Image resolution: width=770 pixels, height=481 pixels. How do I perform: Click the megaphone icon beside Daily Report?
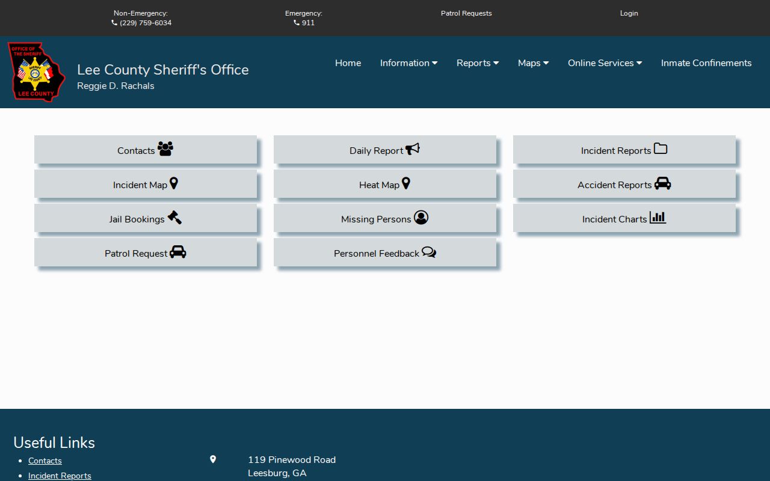click(413, 149)
